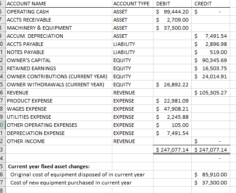Click the ACCTS RECEIVABLE cell
The image size is (236, 193).
point(59,20)
